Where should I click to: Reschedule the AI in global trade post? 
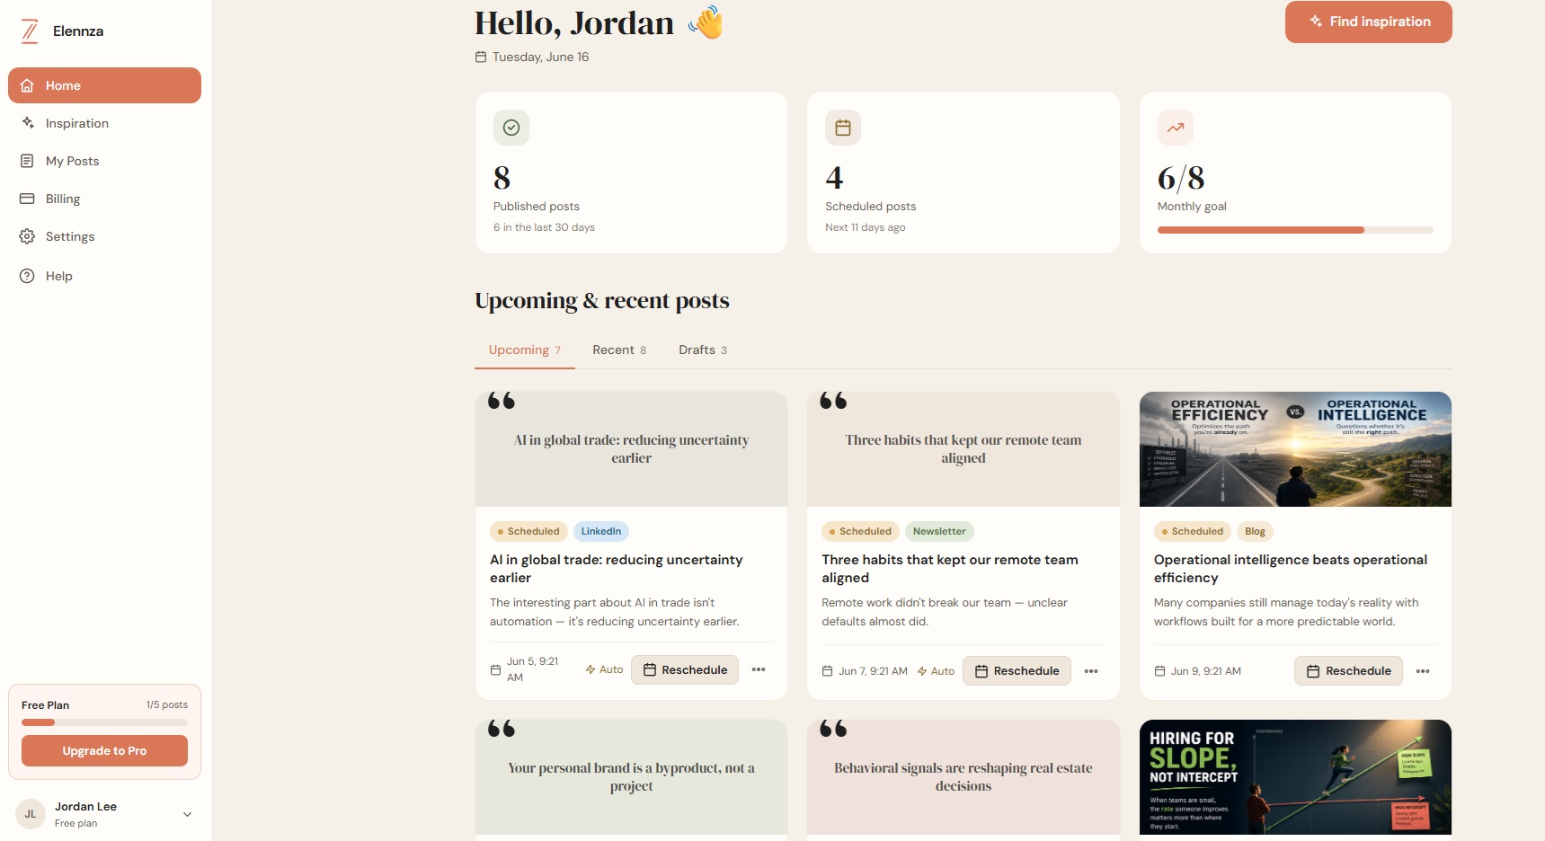click(x=685, y=669)
